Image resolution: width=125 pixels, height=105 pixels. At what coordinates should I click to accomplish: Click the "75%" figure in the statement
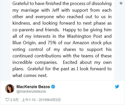(x=52, y=43)
